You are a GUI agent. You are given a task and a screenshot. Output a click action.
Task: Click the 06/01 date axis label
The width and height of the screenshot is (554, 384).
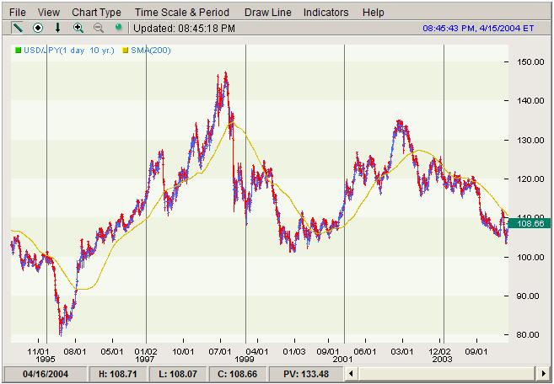pyautogui.click(x=365, y=351)
